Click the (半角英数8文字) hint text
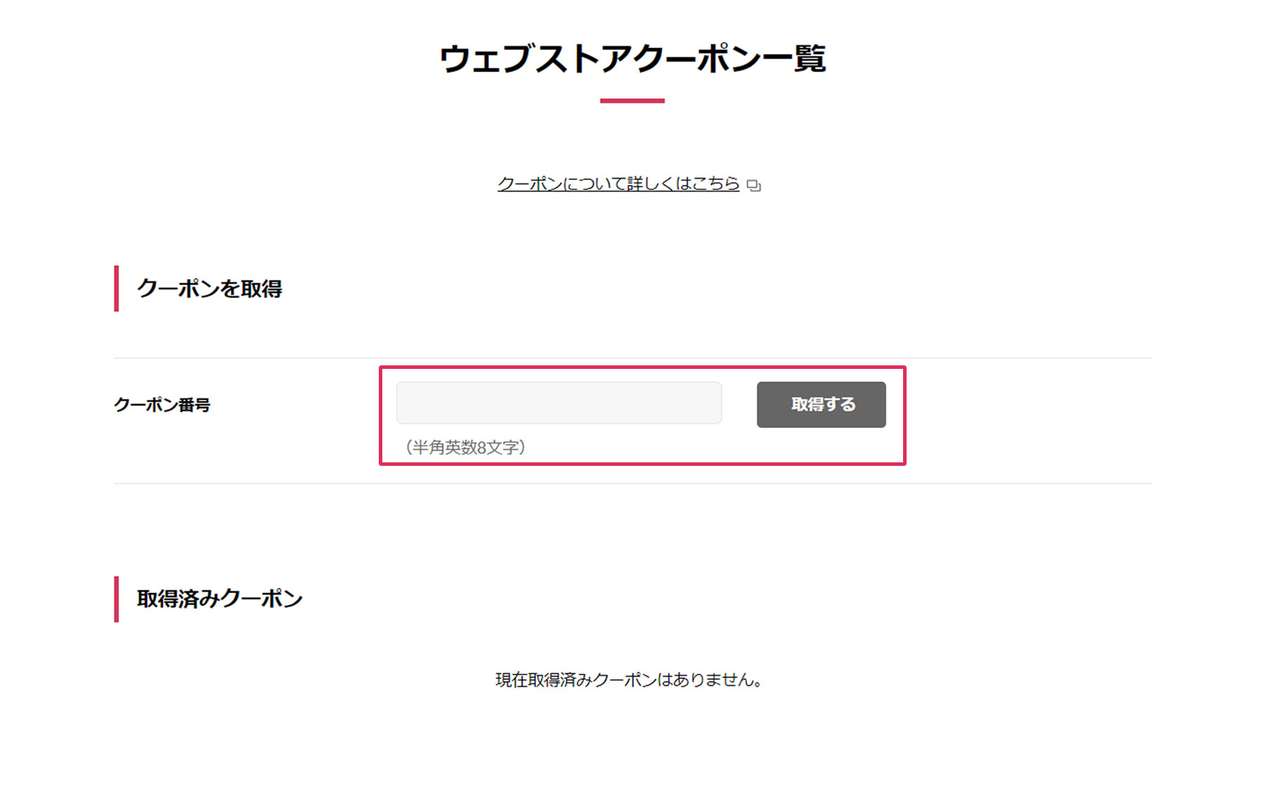 465,448
